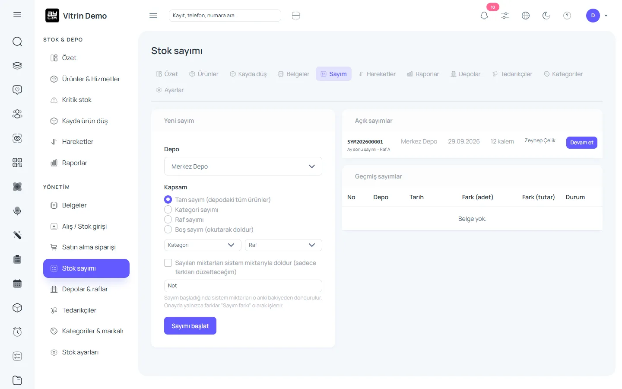Switch to the Tedarikçiler tab
Screen dimensions: 622x389
tap(512, 74)
